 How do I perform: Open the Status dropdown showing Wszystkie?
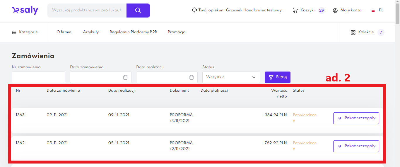tap(231, 77)
